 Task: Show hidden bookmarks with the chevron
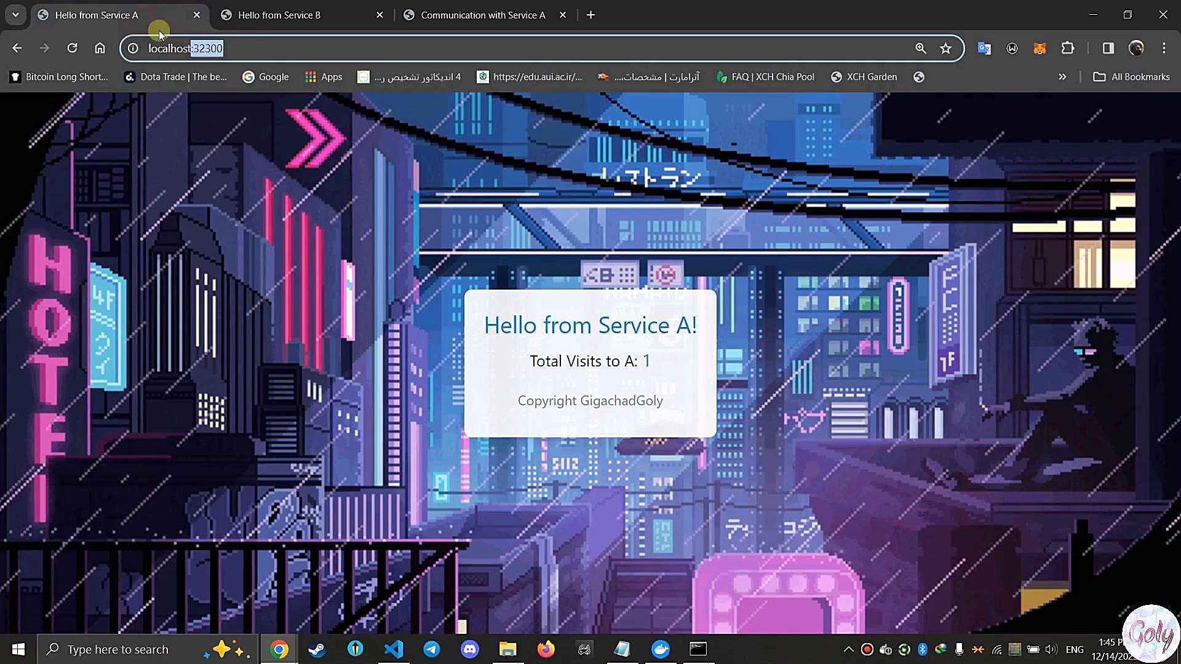(1062, 77)
